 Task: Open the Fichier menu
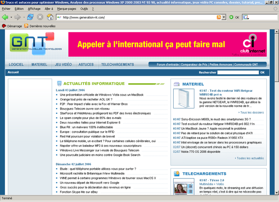[6, 9]
